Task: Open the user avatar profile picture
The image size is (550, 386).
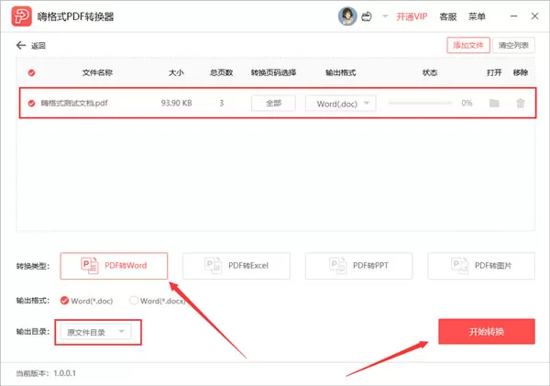Action: point(347,17)
